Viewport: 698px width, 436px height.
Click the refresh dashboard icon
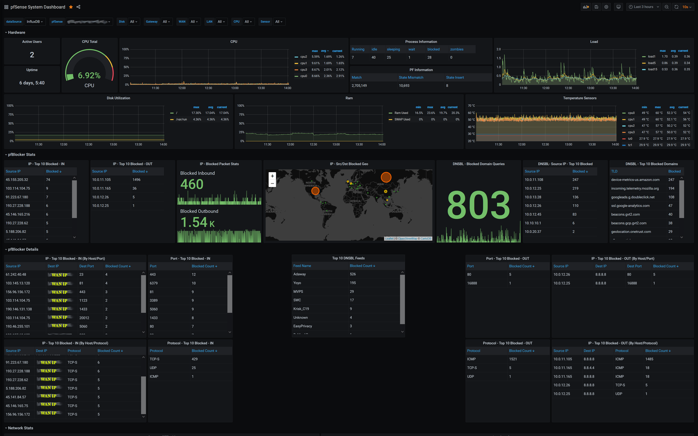pyautogui.click(x=676, y=7)
